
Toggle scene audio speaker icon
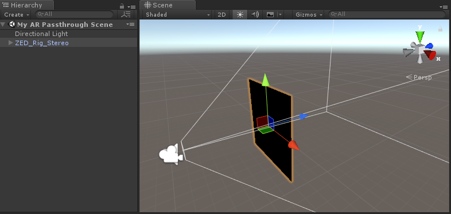tap(255, 15)
